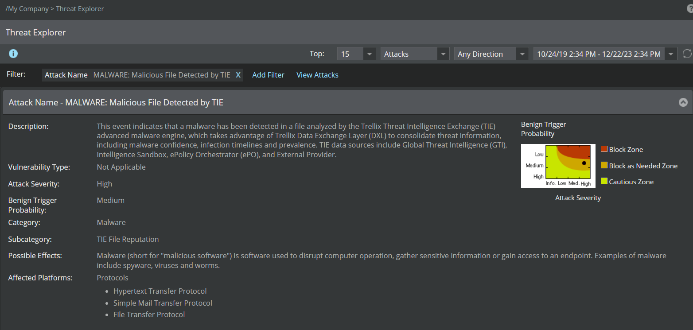Click the Not Applicable vulnerability type value
This screenshot has height=330, width=693.
click(x=121, y=167)
